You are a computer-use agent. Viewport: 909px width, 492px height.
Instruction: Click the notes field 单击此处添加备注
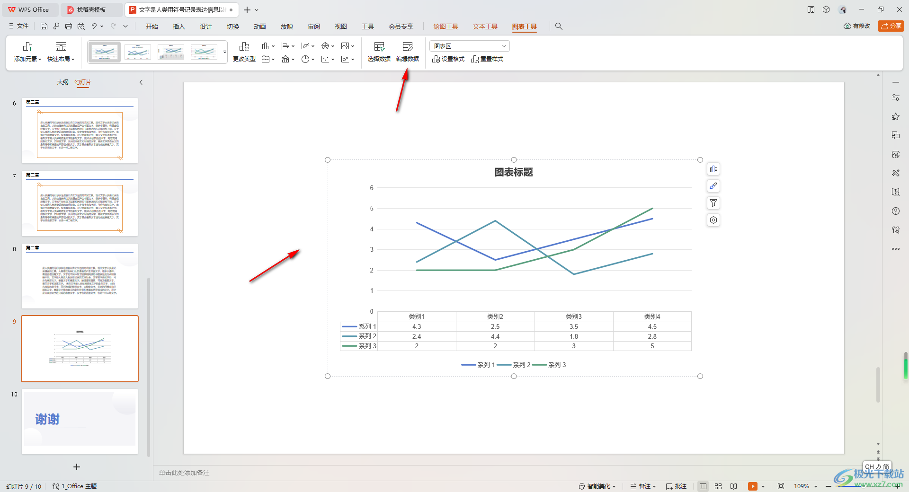[x=184, y=473]
